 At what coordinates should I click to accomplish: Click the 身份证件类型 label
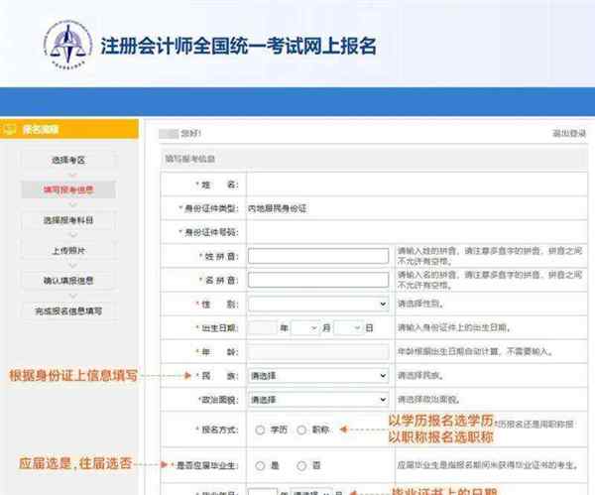pyautogui.click(x=208, y=208)
